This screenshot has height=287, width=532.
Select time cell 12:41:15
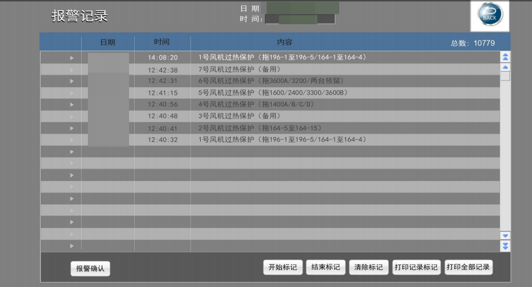tap(162, 93)
